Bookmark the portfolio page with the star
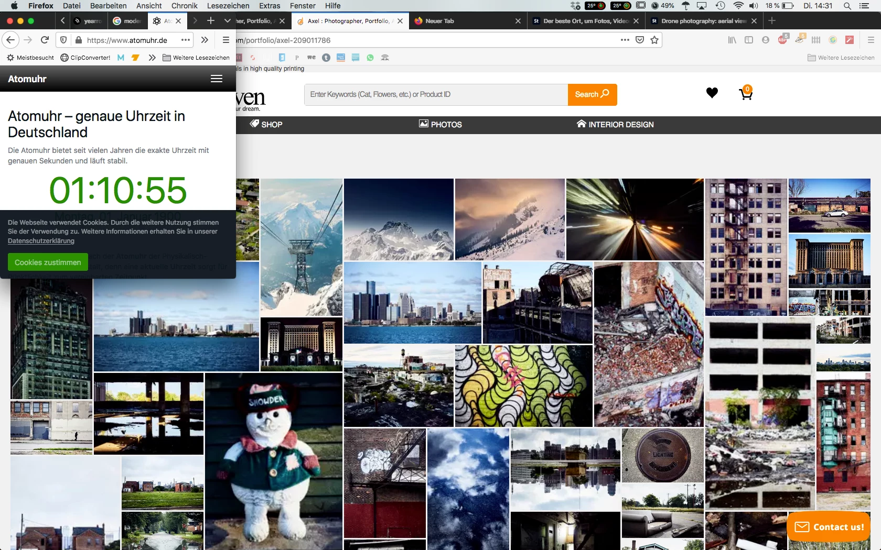Image resolution: width=881 pixels, height=550 pixels. point(654,40)
